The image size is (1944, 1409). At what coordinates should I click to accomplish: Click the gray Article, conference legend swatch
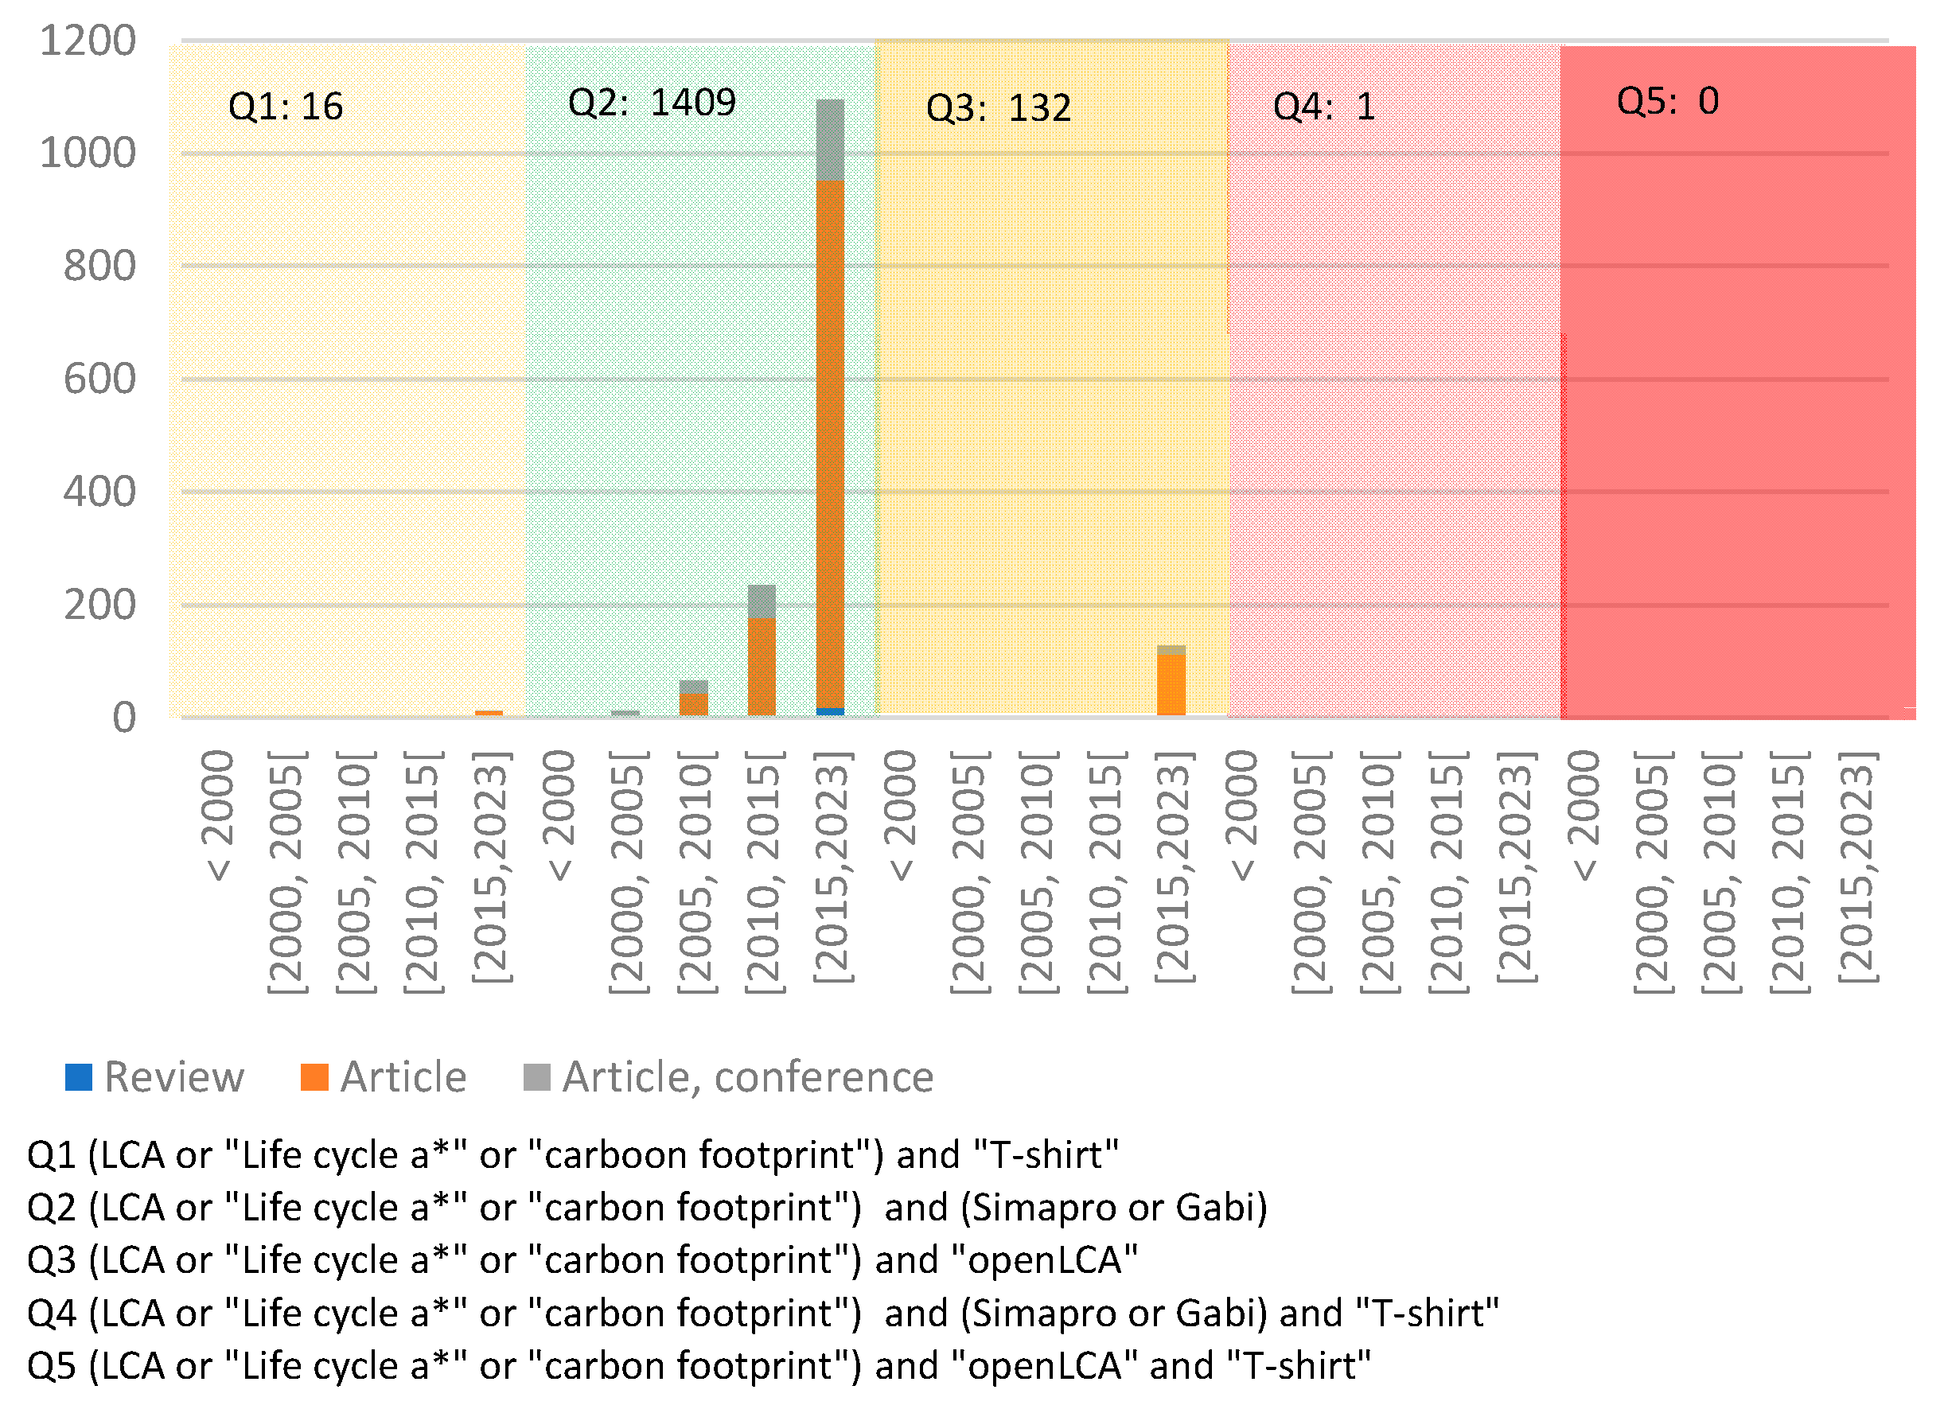pyautogui.click(x=536, y=1077)
